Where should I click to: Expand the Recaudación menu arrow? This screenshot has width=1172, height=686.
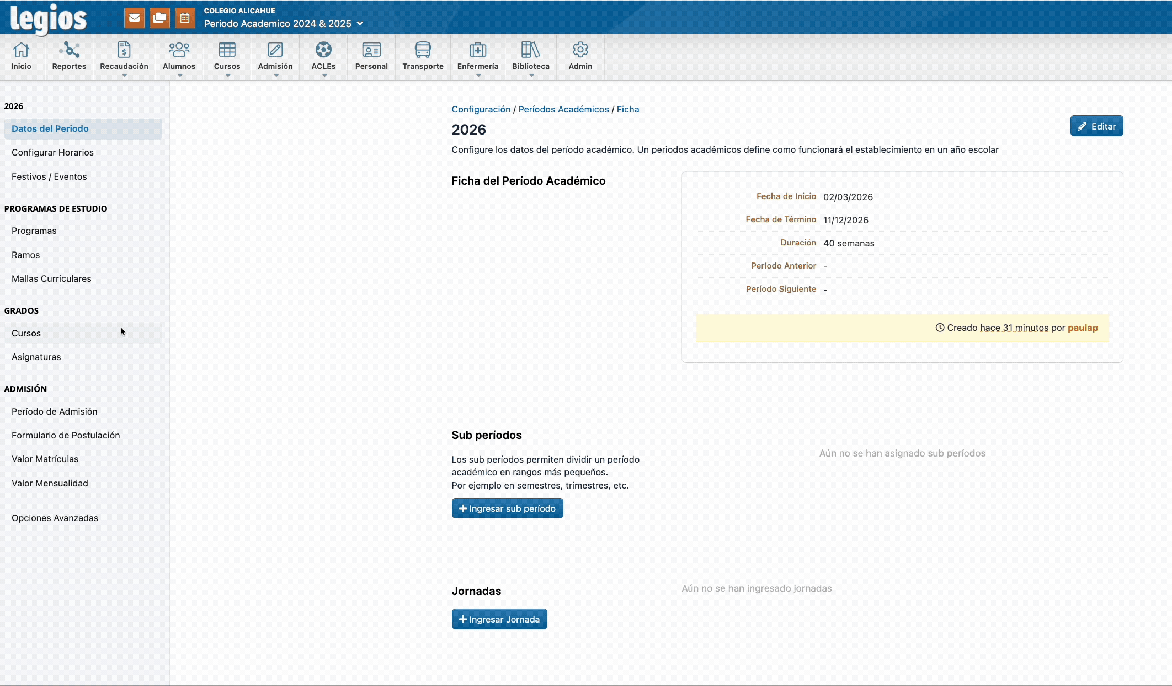[x=124, y=76]
